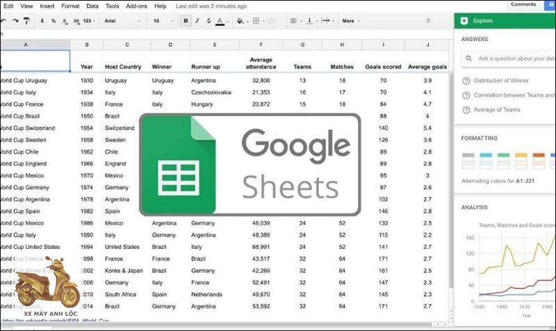Open the Analysis line chart thumbnail
The image size is (556, 331).
[509, 270]
